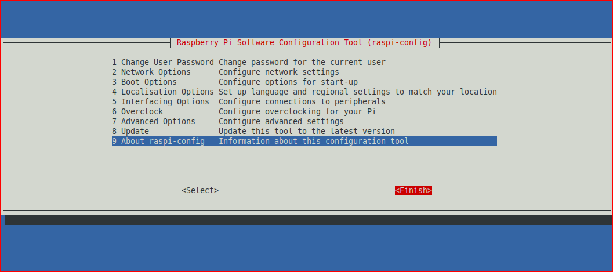Screen dimensions: 613x272
Task: Open Network Options menu entry
Action: [x=304, y=72]
